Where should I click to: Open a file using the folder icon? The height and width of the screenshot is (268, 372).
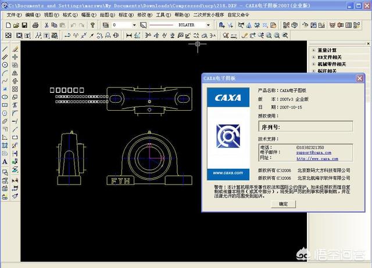pos(16,25)
